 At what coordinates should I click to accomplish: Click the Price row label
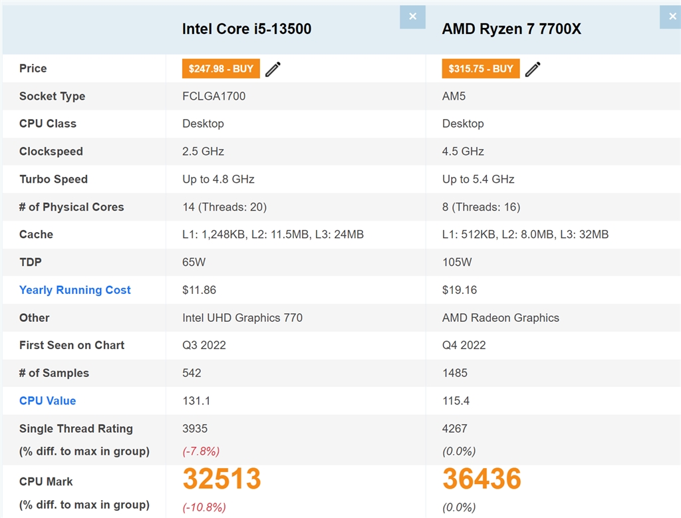[x=33, y=68]
